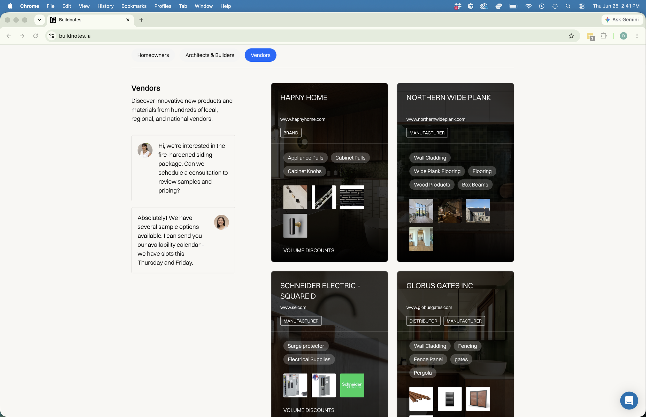The image size is (646, 417).
Task: Click the homeowner avatar in first chat message
Action: click(145, 150)
